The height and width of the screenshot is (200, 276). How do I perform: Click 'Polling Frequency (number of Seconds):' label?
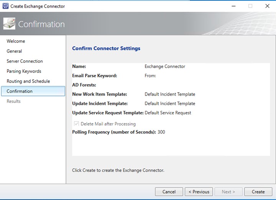click(x=114, y=132)
